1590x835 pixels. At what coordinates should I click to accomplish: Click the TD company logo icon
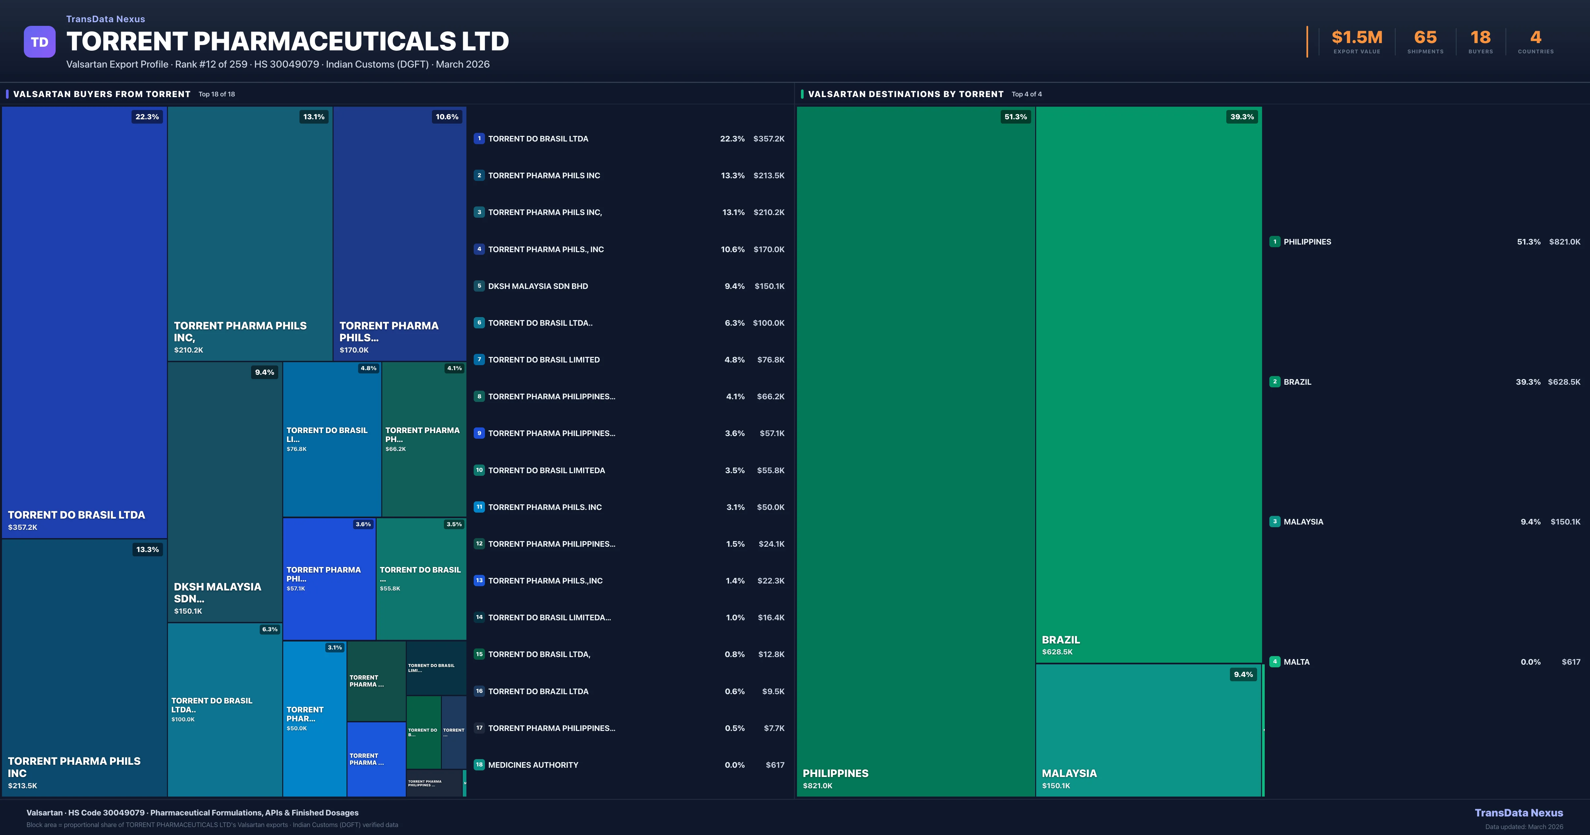coord(39,41)
